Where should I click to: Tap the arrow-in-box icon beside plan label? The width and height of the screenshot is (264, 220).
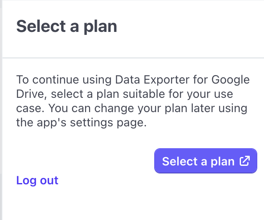(x=245, y=161)
